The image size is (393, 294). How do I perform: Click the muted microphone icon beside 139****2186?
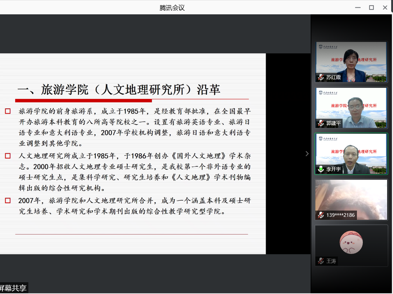click(x=321, y=215)
